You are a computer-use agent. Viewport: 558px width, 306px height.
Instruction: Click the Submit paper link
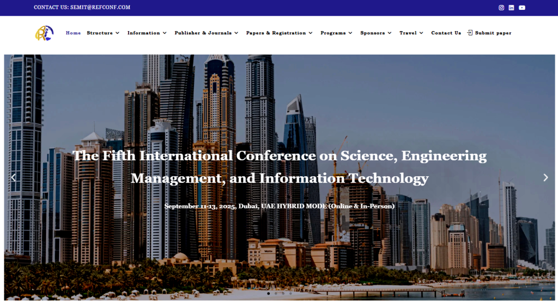point(489,33)
